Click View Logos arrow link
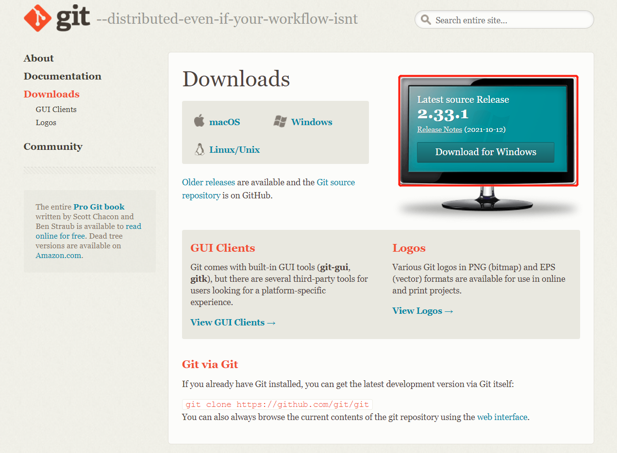Screen dimensions: 617x453 423,310
